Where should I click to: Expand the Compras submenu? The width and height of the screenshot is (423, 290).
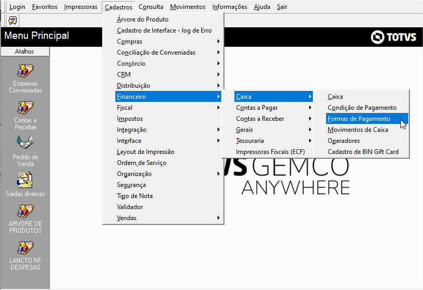[x=169, y=42]
